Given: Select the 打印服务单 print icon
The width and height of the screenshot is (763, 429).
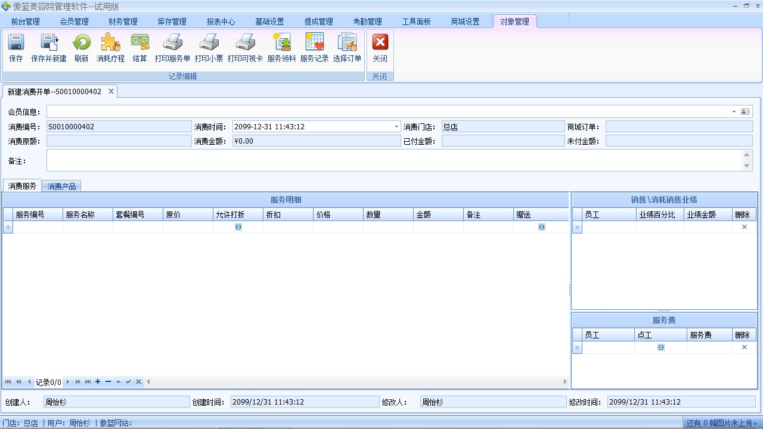Looking at the screenshot, I should (x=172, y=48).
